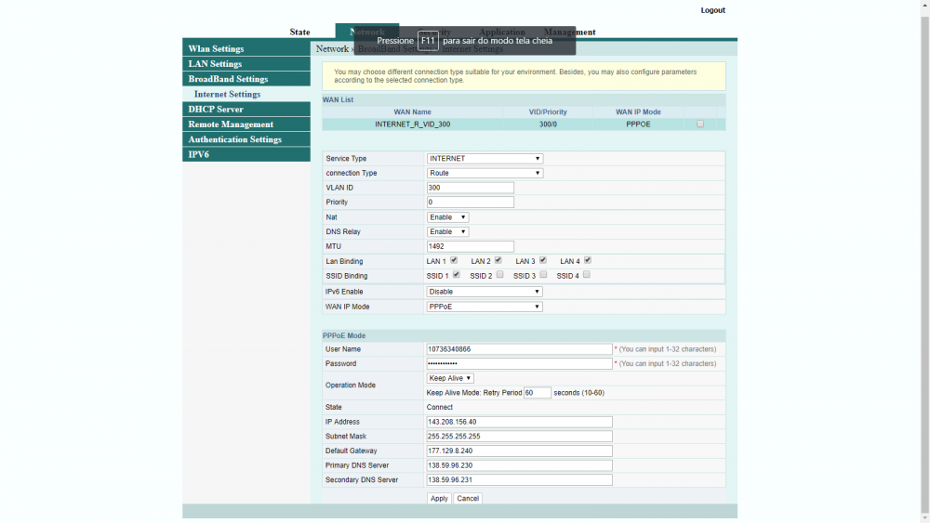Go to DHCP Server settings

216,110
